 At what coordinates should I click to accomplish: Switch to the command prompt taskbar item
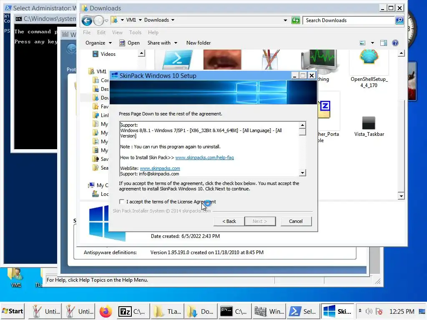(234, 312)
